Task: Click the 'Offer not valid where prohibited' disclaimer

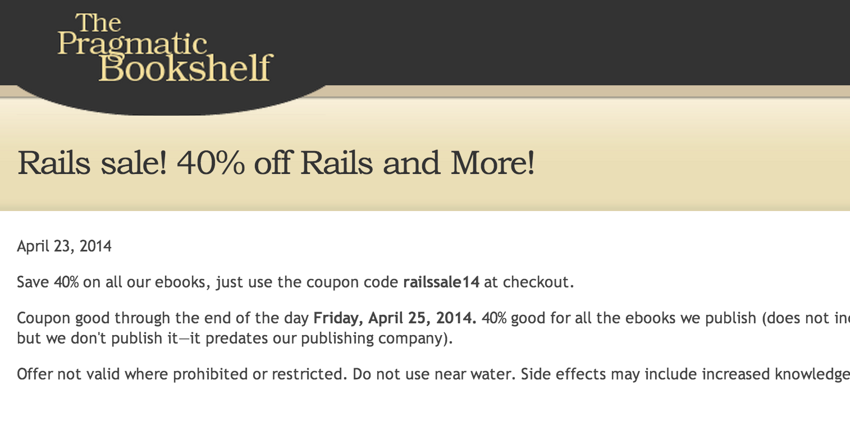Action: click(x=182, y=374)
